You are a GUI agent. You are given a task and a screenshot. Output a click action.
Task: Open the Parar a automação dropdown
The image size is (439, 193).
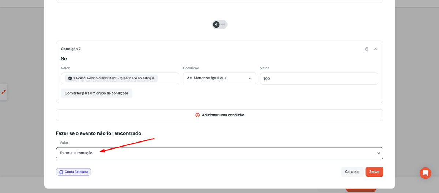coord(219,153)
